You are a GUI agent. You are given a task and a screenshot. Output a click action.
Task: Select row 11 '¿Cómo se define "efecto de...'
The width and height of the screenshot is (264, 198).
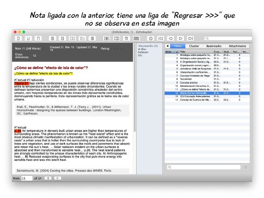click(207, 90)
